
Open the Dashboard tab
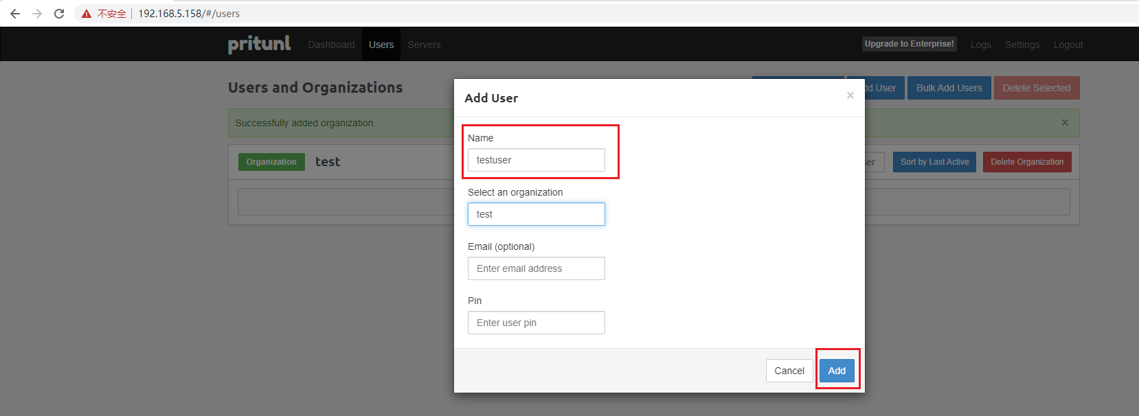click(x=331, y=45)
